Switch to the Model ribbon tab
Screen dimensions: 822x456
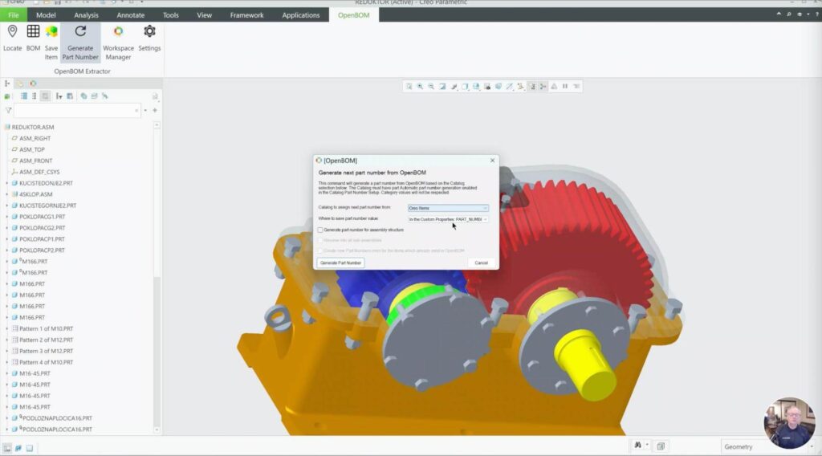(46, 15)
